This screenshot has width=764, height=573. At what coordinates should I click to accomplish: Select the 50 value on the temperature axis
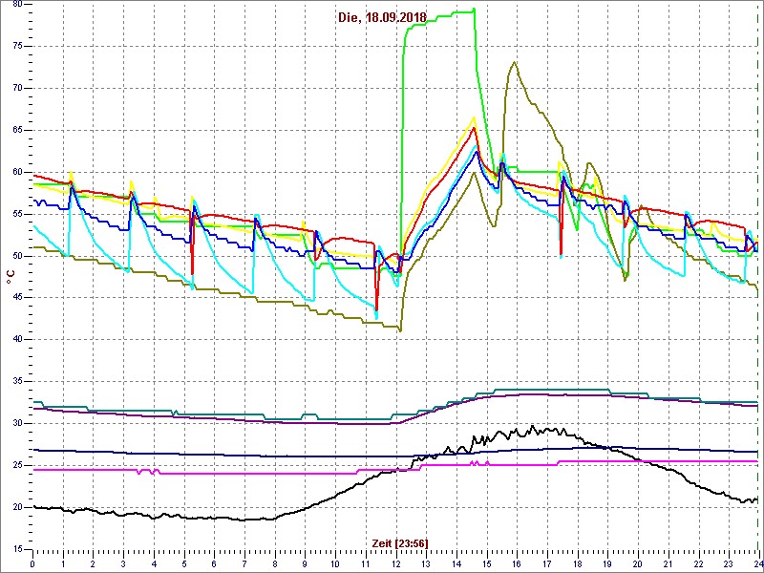coord(15,256)
